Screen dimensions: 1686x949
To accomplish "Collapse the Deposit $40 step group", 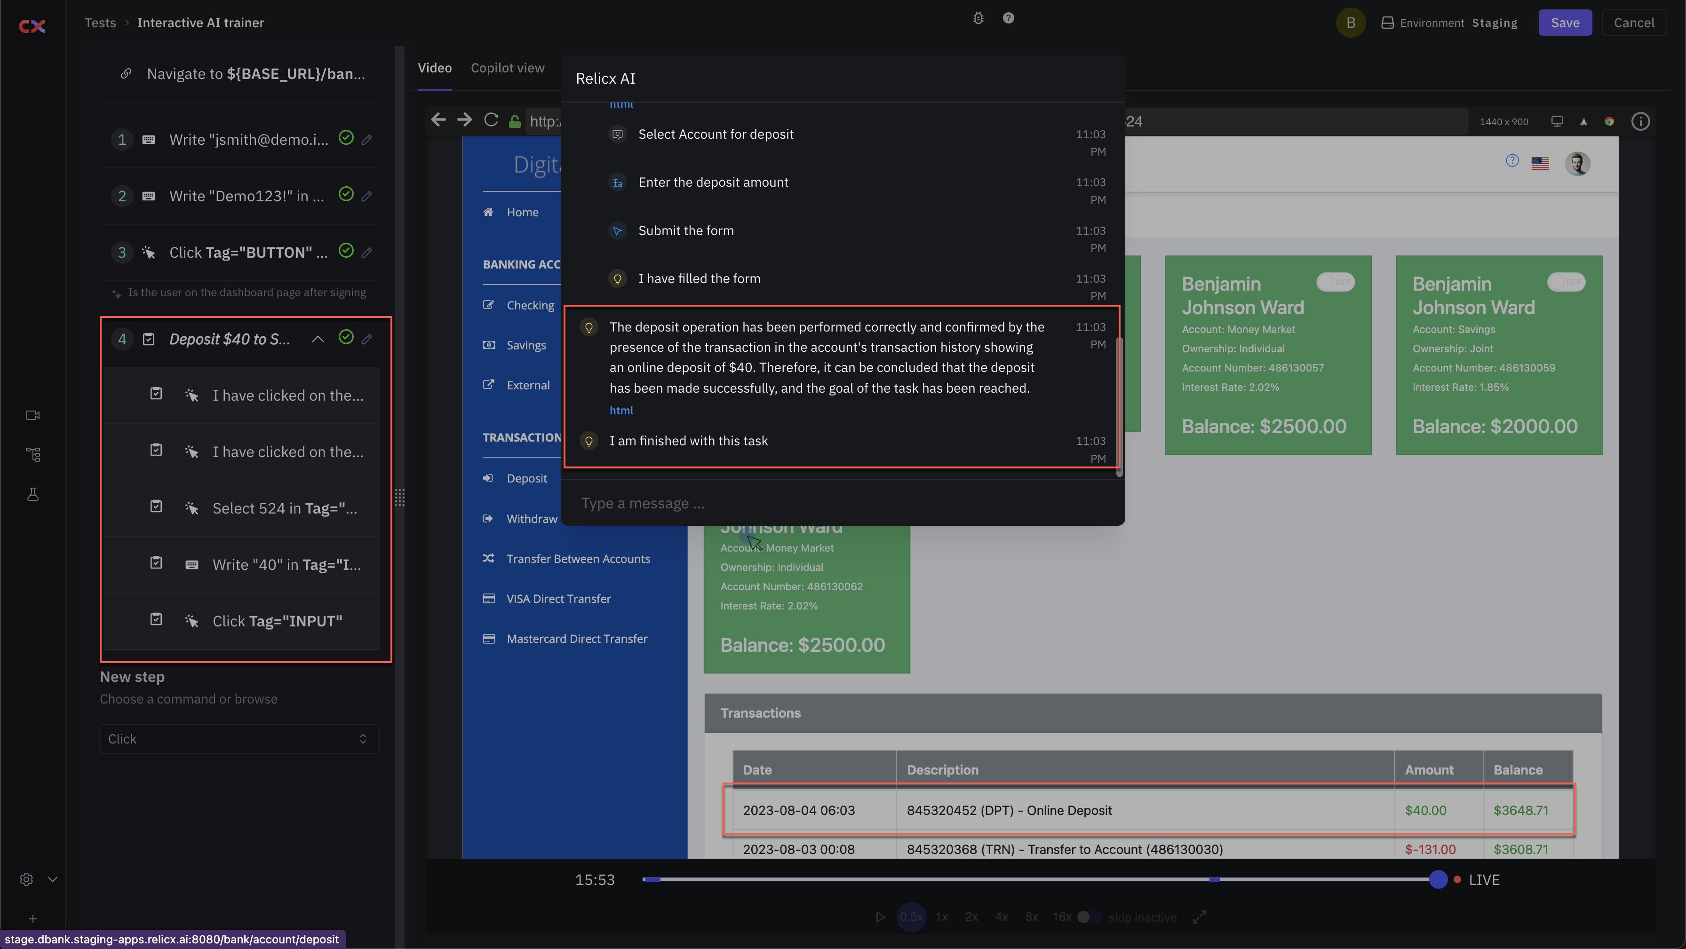I will pos(318,339).
